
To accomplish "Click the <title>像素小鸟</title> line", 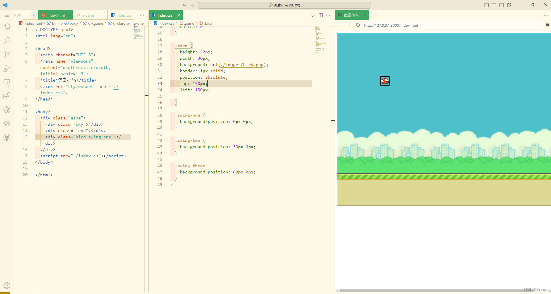I will tap(68, 80).
